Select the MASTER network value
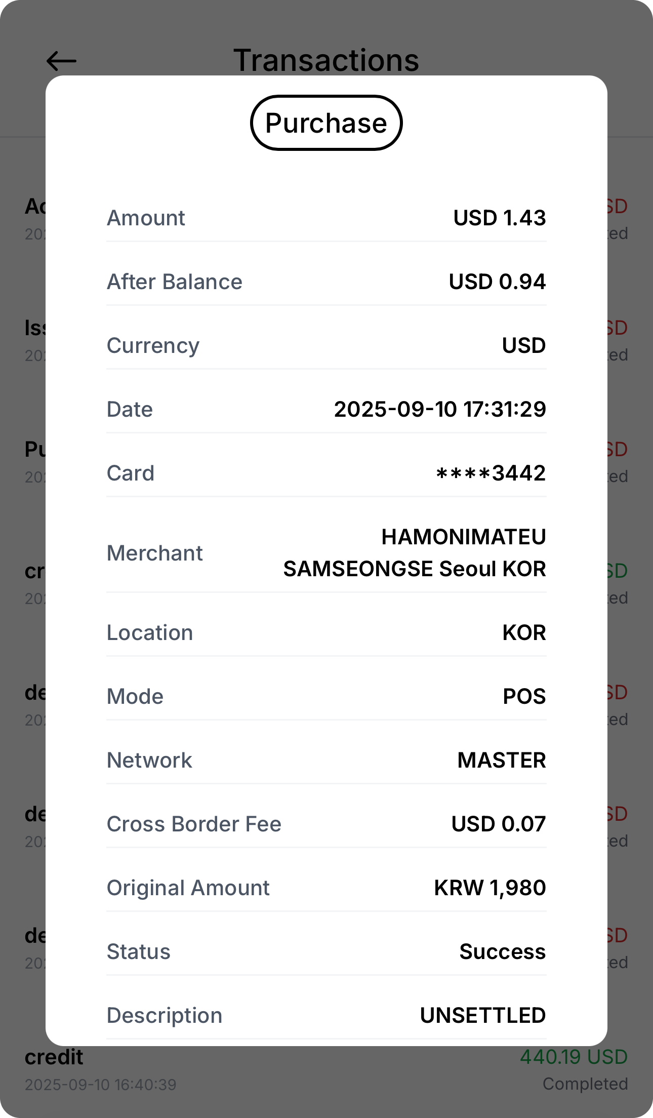Screen dimensions: 653x1118 pyautogui.click(x=501, y=761)
